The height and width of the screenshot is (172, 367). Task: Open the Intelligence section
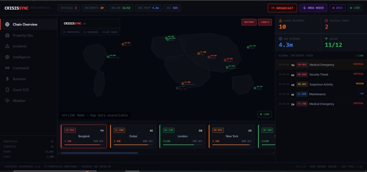29,57
